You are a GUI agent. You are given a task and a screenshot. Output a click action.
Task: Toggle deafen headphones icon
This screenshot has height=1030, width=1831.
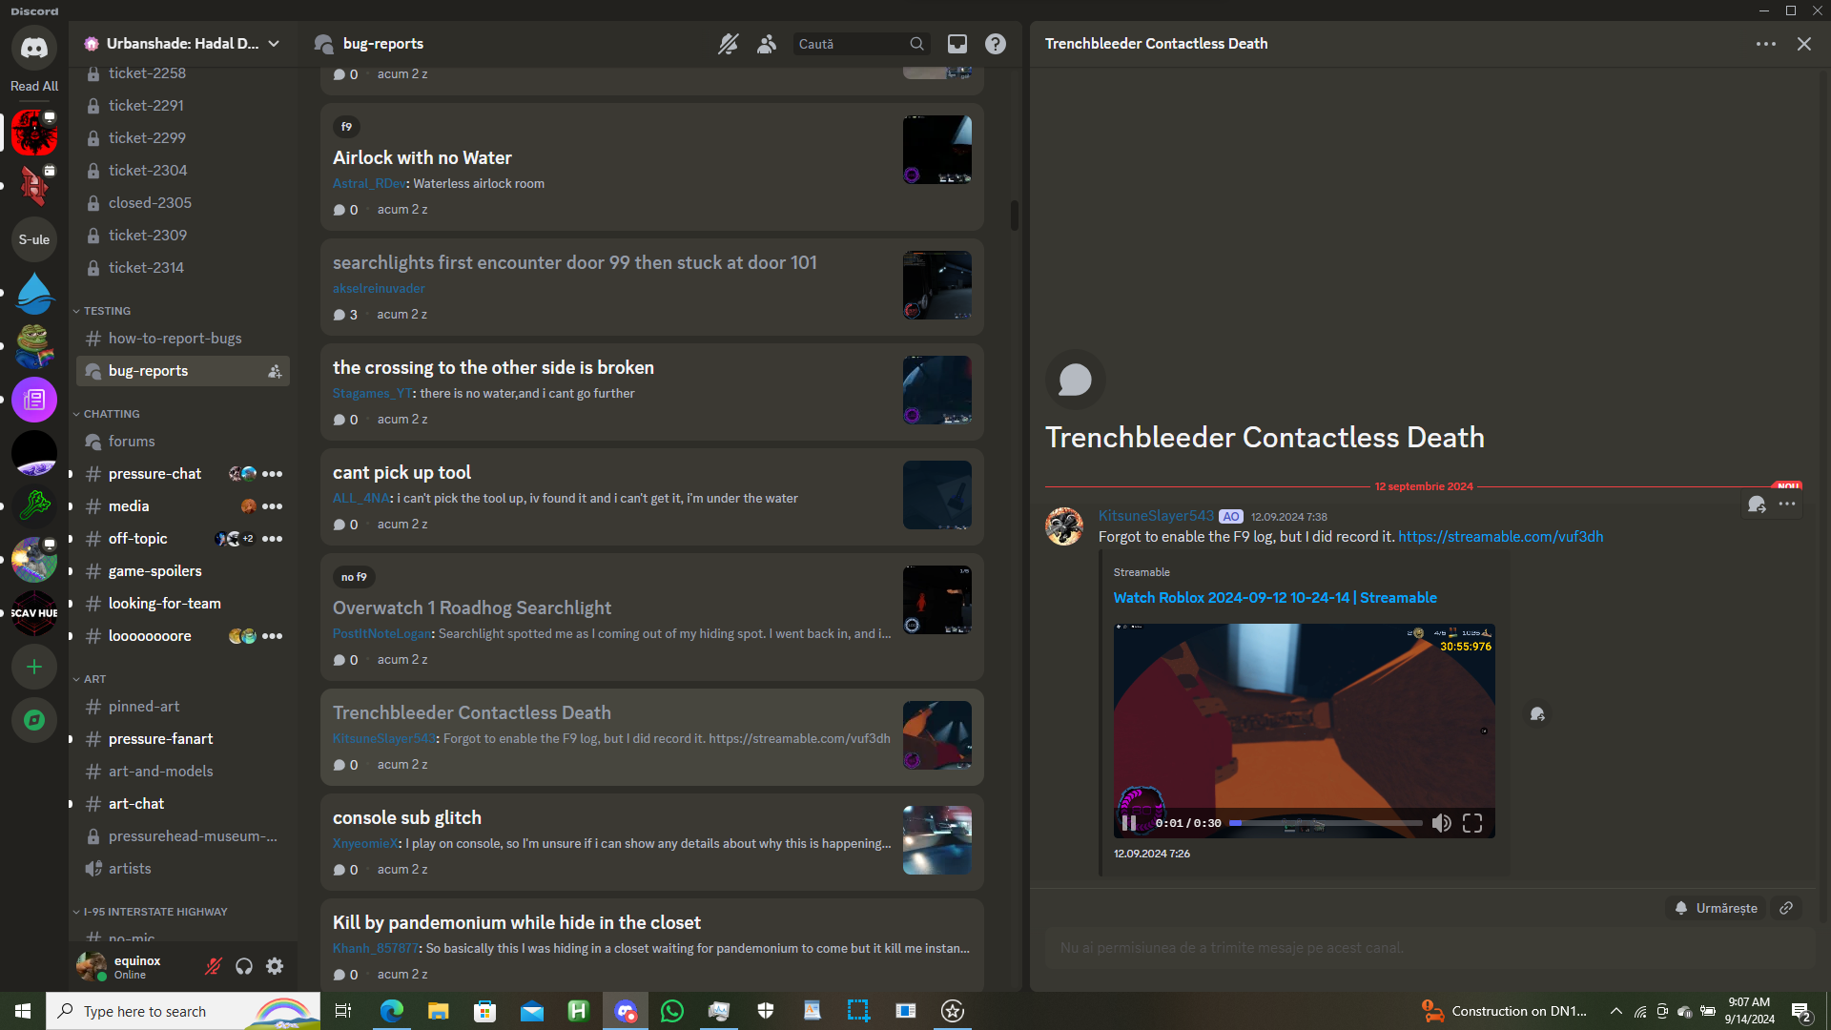tap(244, 967)
